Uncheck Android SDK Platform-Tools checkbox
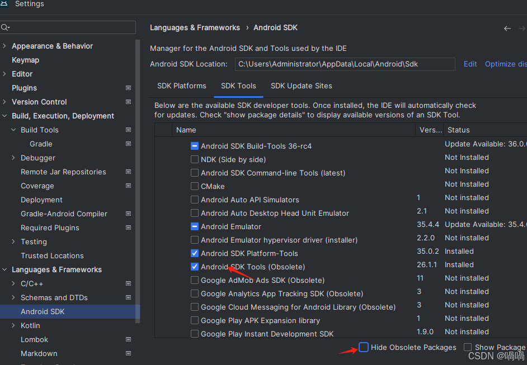 click(195, 254)
